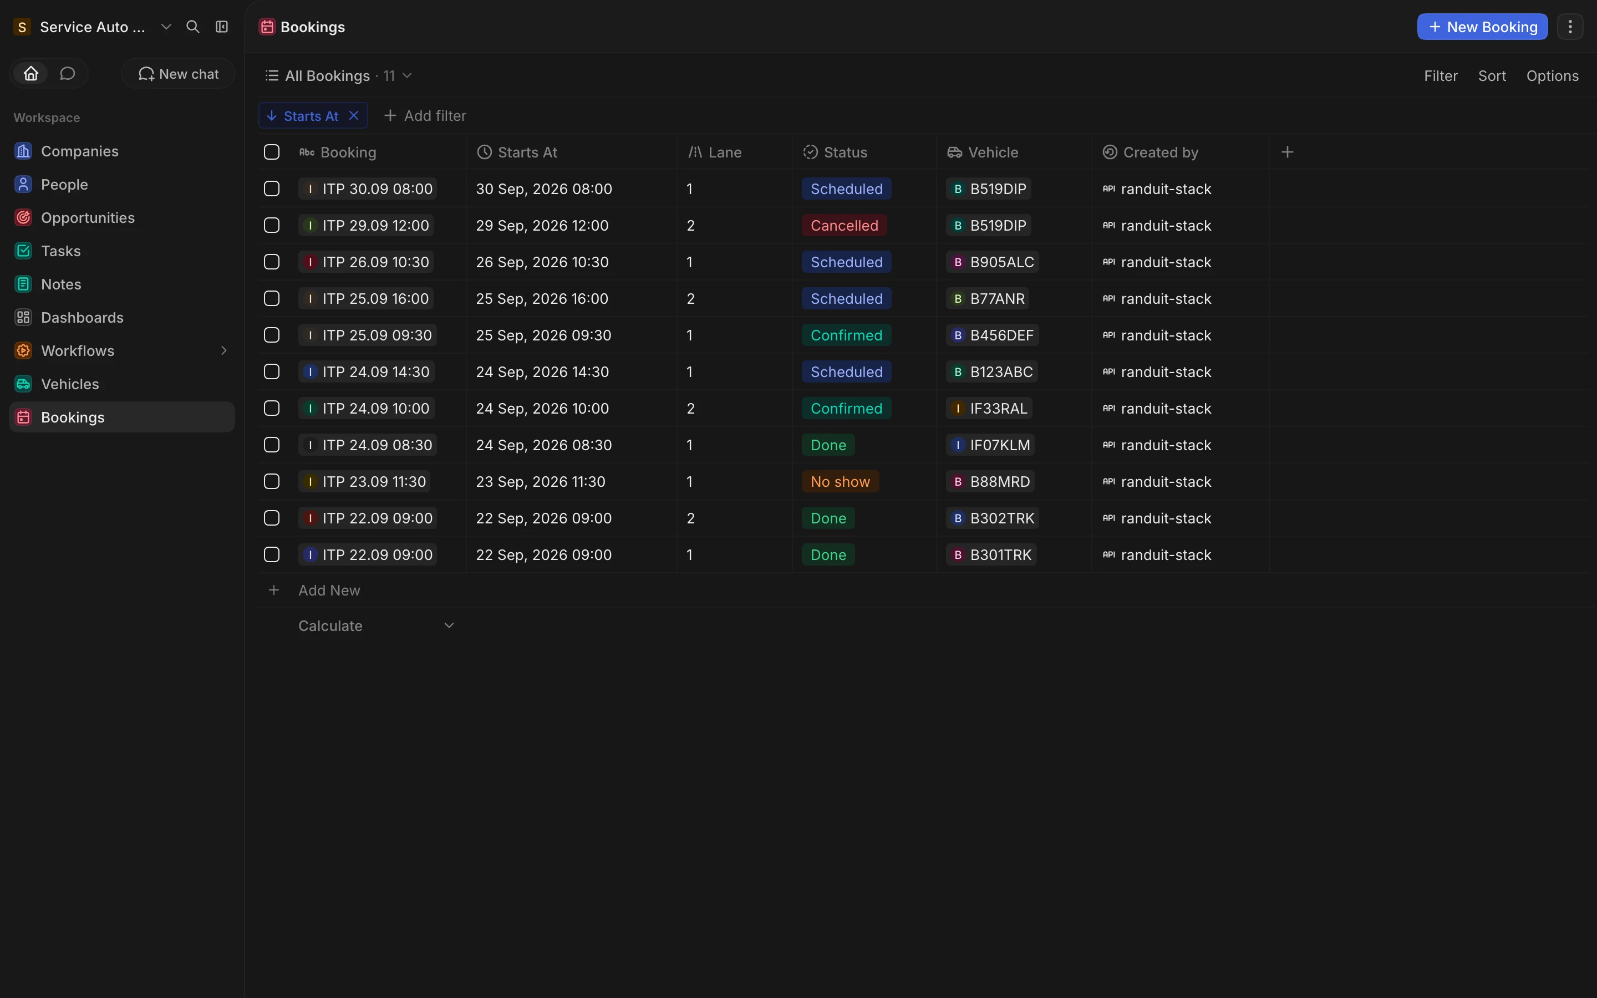Image resolution: width=1597 pixels, height=998 pixels.
Task: Open Vehicles from the sidebar
Action: [122, 384]
